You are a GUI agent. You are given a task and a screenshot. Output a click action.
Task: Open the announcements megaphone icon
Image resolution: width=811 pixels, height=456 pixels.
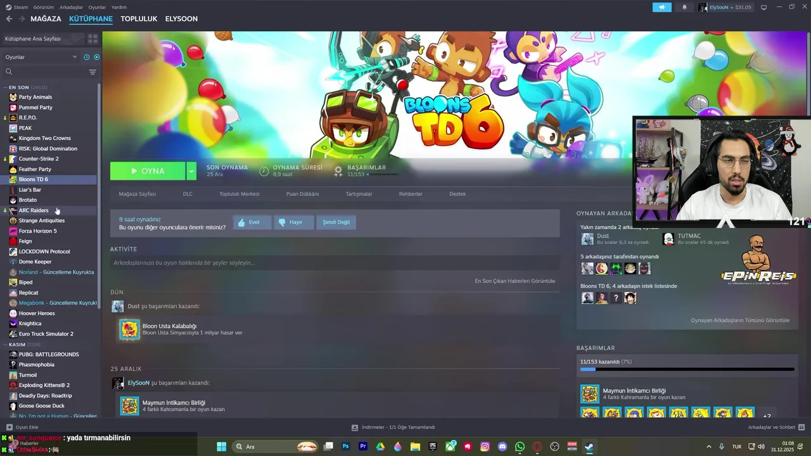coord(661,7)
